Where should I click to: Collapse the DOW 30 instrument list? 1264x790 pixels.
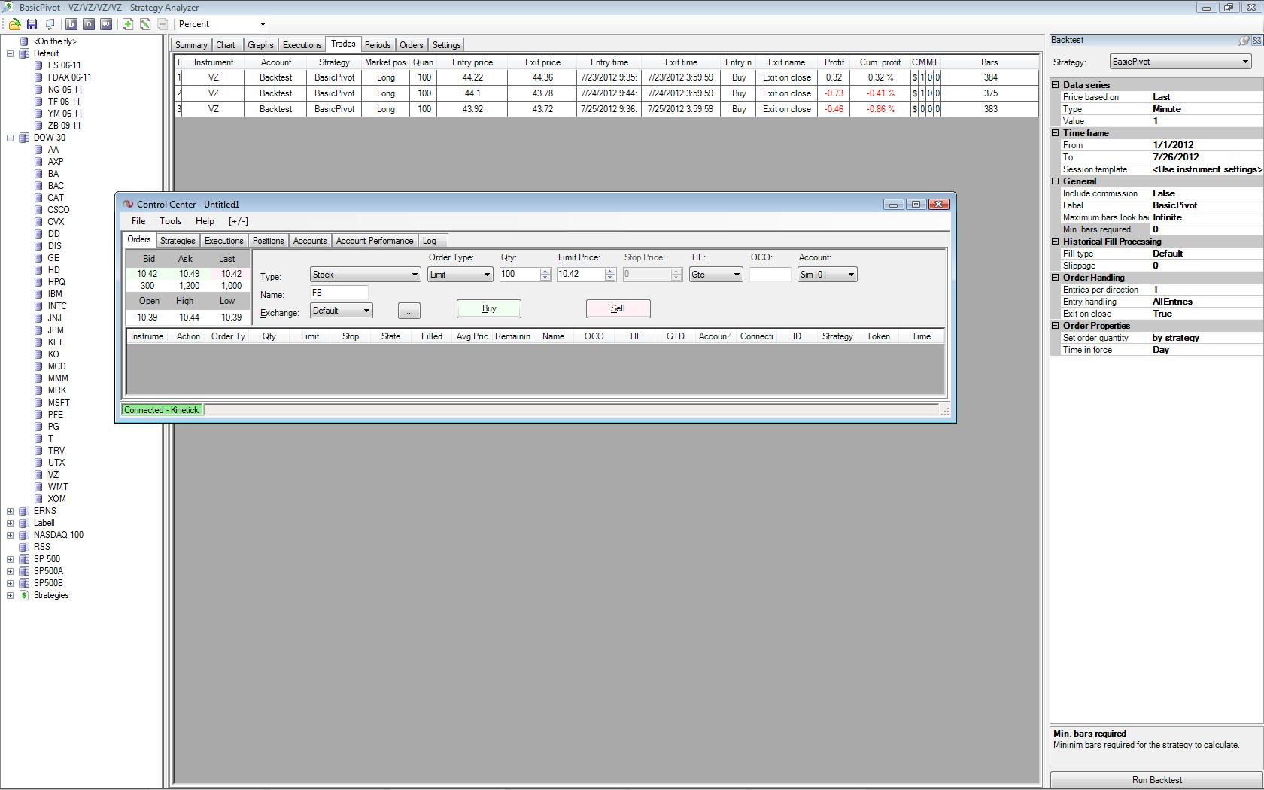[x=11, y=138]
